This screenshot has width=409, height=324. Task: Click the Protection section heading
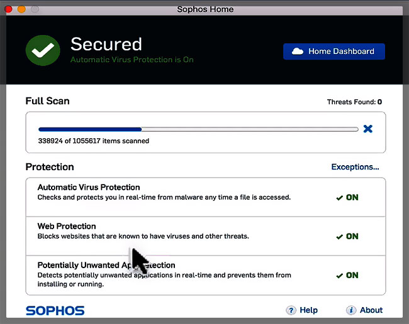(50, 167)
